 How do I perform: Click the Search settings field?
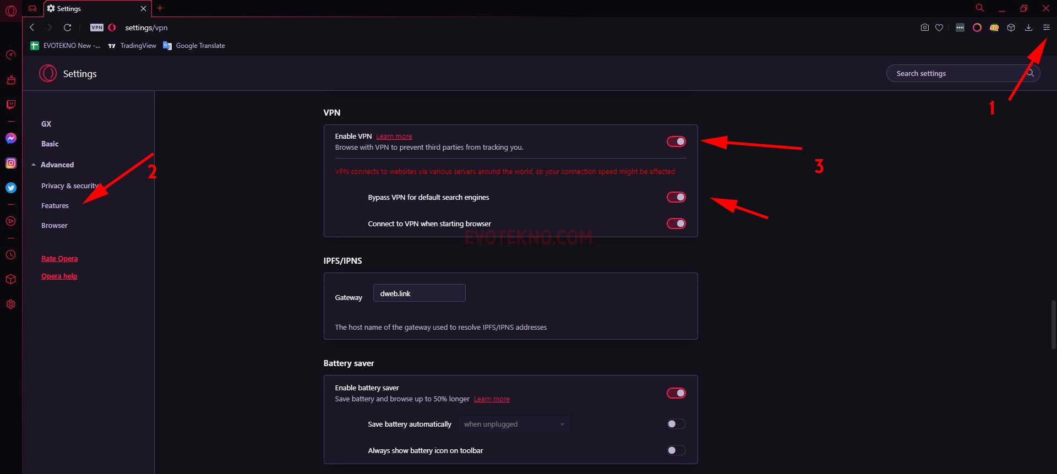[x=957, y=73]
